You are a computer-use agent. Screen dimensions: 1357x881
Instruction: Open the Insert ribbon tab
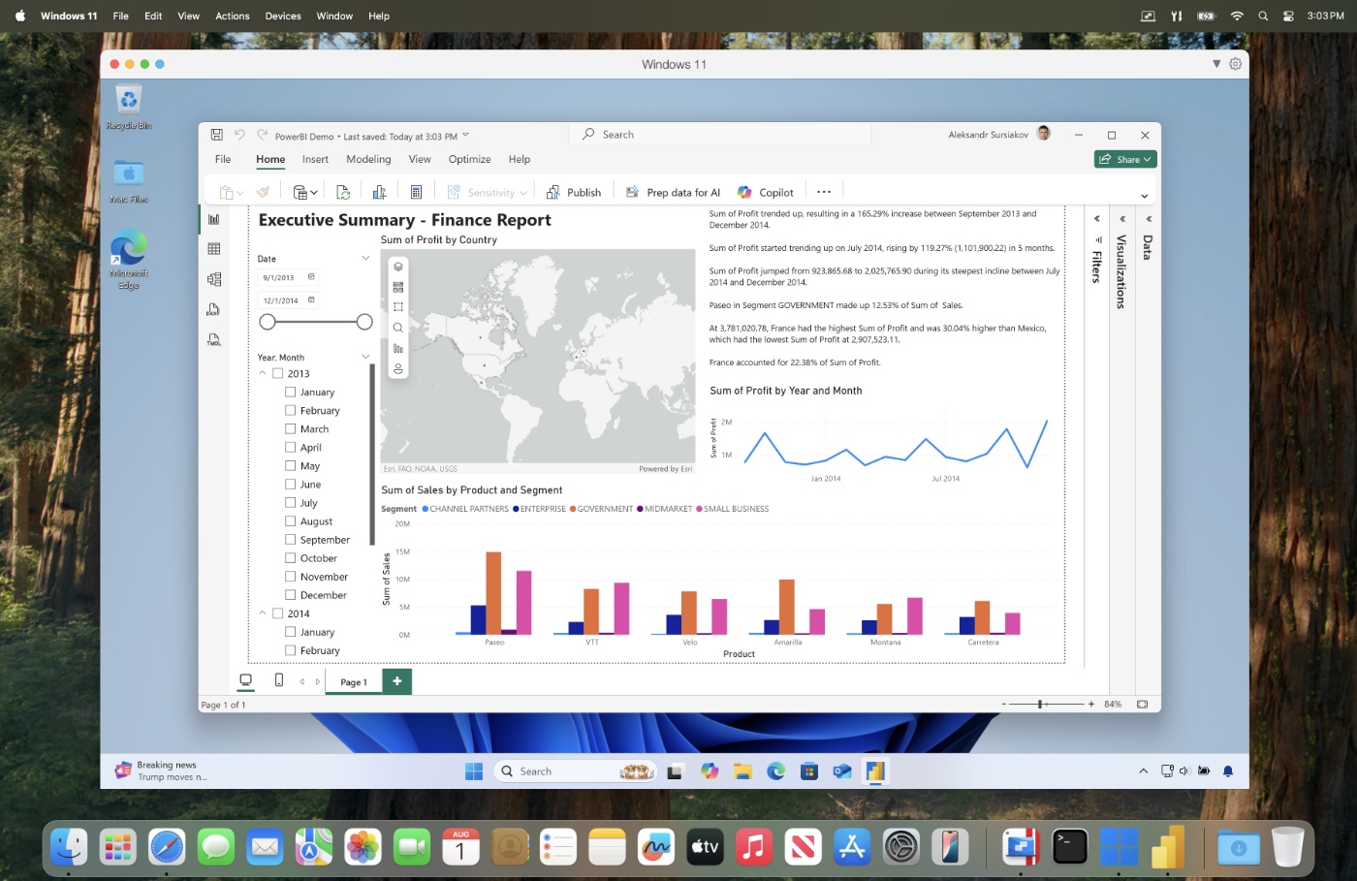coord(315,159)
